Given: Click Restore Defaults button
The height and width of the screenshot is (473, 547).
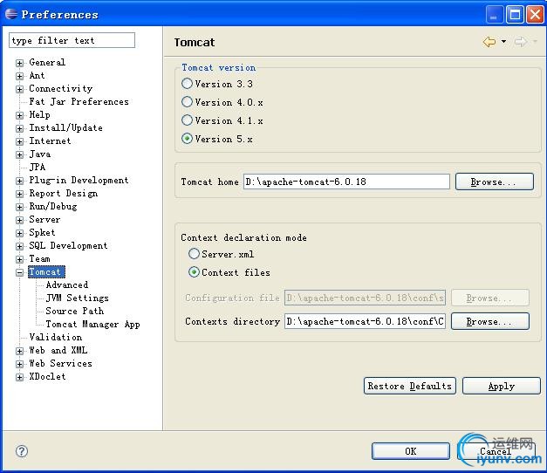Looking at the screenshot, I should pyautogui.click(x=409, y=386).
